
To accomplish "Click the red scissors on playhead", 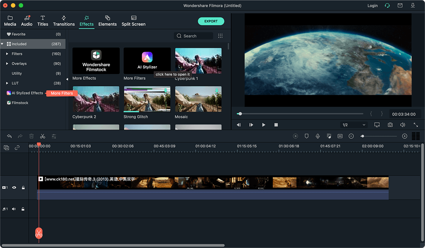I will tap(39, 233).
